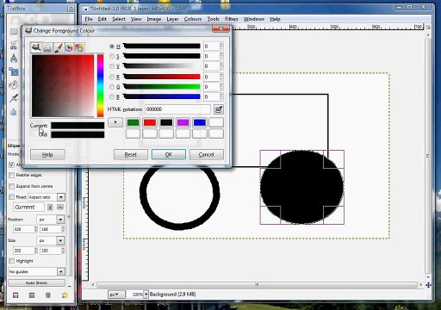Image resolution: width=441 pixels, height=310 pixels.
Task: Select the Bucket Fill tool in Toolbox
Action: (x=14, y=84)
